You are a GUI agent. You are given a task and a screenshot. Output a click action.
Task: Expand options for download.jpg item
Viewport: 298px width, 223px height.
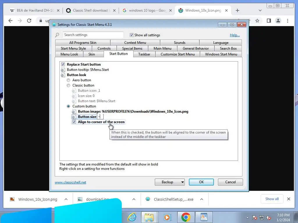[134, 199]
